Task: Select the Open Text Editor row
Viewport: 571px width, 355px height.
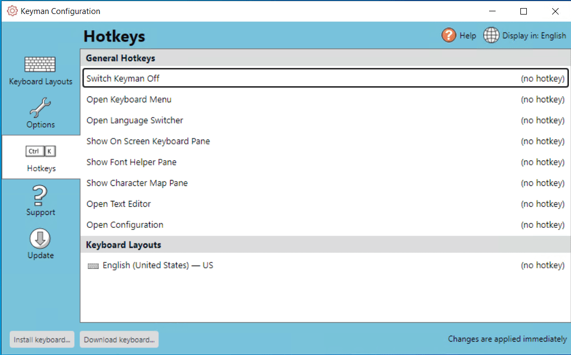Action: [325, 204]
